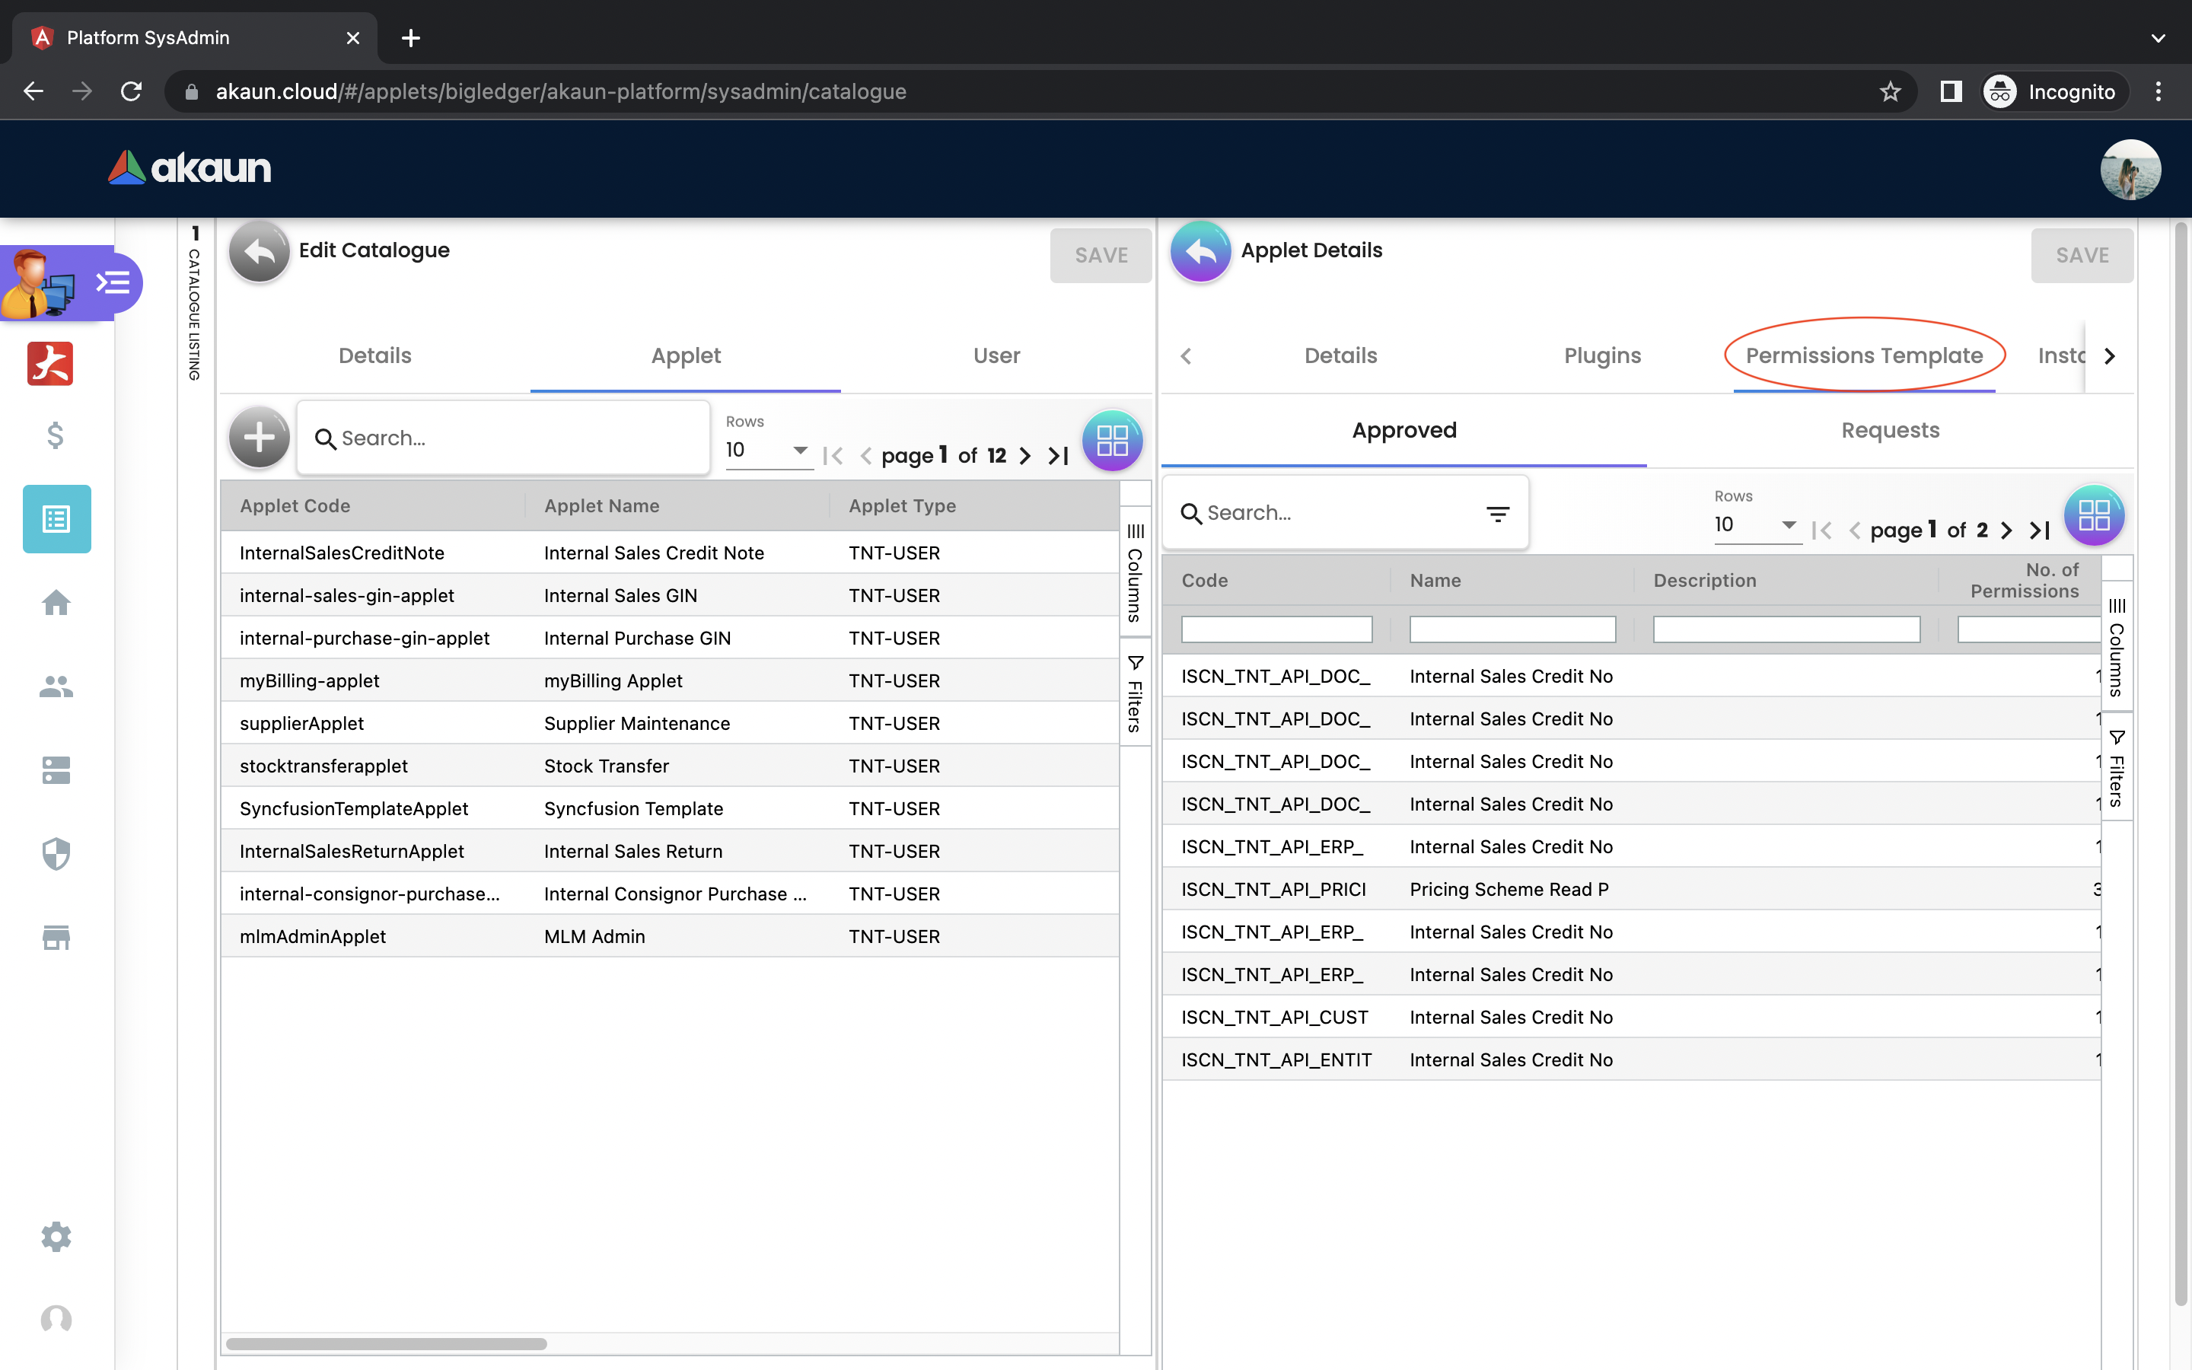Toggle the Columns side panel in the applet grid
The image size is (2192, 1370).
click(x=1135, y=572)
